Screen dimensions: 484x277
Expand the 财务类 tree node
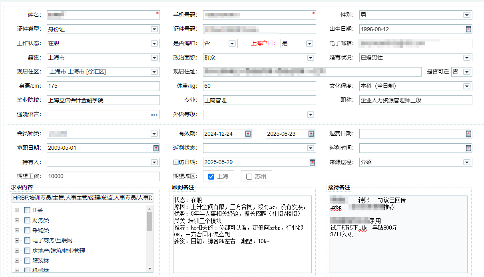coord(17,220)
